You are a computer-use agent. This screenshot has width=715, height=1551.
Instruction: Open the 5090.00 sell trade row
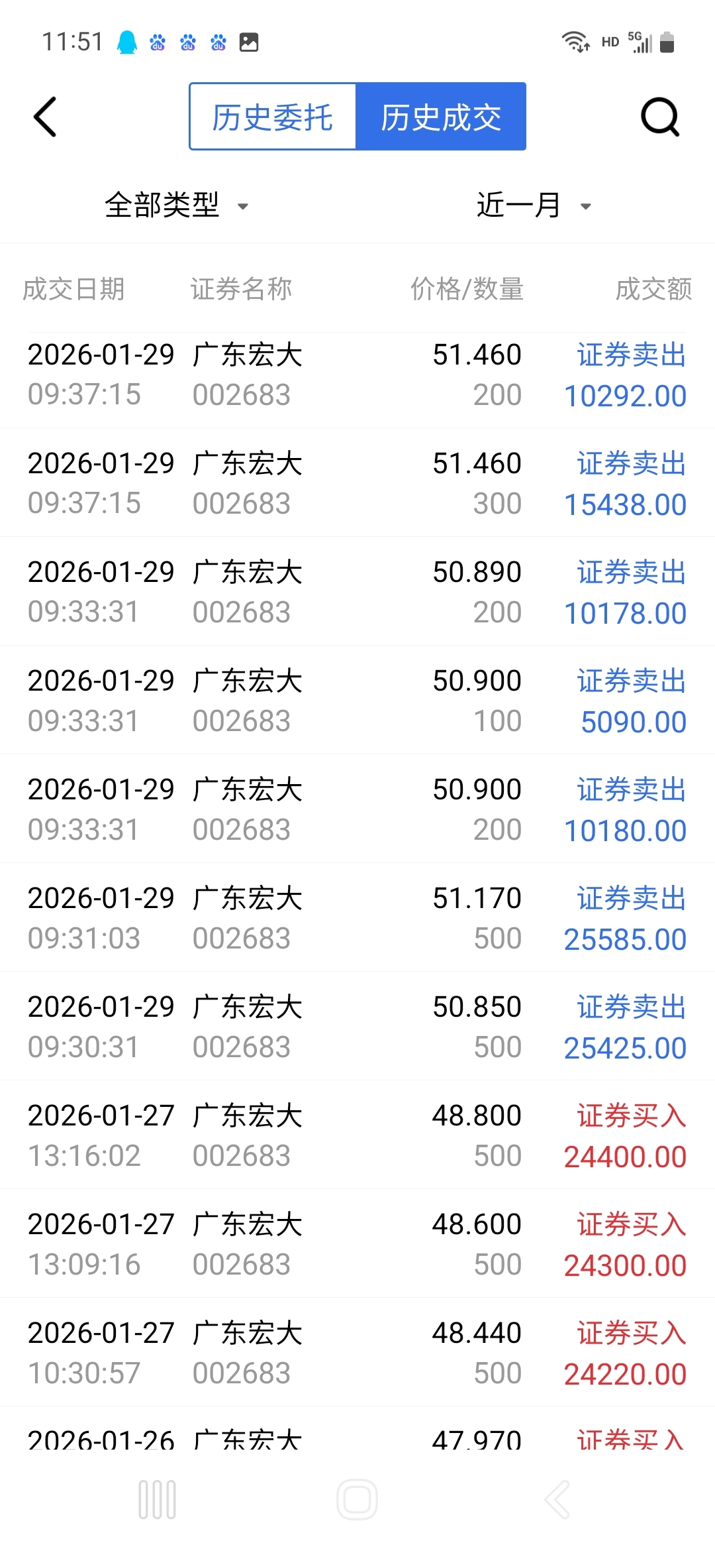coord(358,701)
